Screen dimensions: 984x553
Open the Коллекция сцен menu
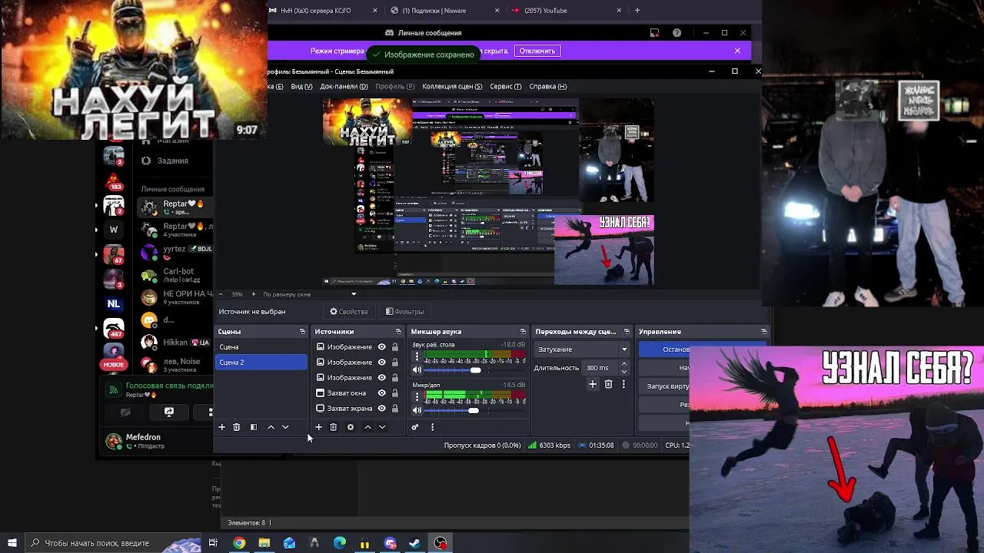pyautogui.click(x=452, y=86)
